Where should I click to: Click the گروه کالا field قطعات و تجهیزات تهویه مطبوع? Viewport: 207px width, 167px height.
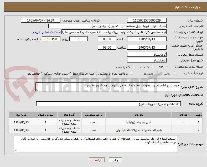click(x=108, y=104)
